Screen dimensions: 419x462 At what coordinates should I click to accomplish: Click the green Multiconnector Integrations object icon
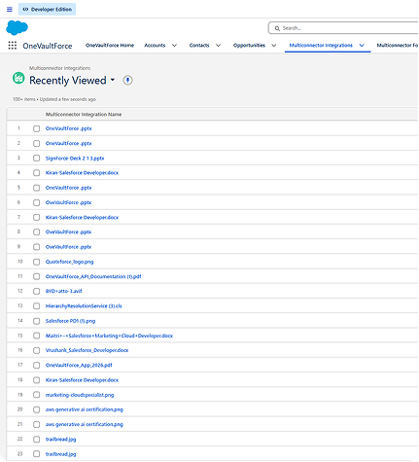click(x=18, y=78)
